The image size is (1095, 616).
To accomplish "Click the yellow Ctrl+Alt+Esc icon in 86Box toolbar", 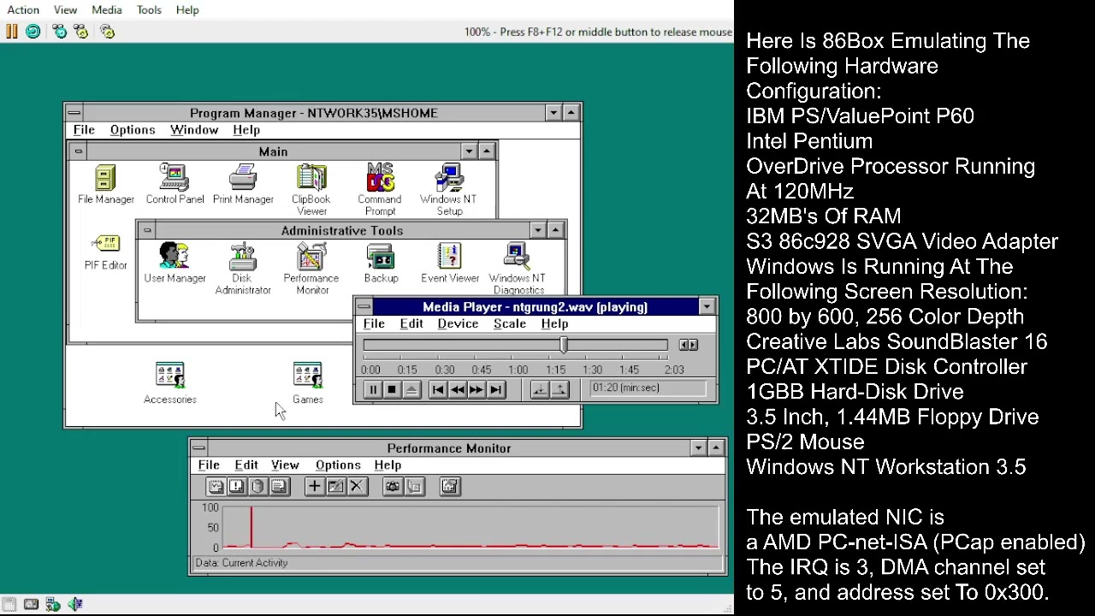I will pyautogui.click(x=81, y=32).
